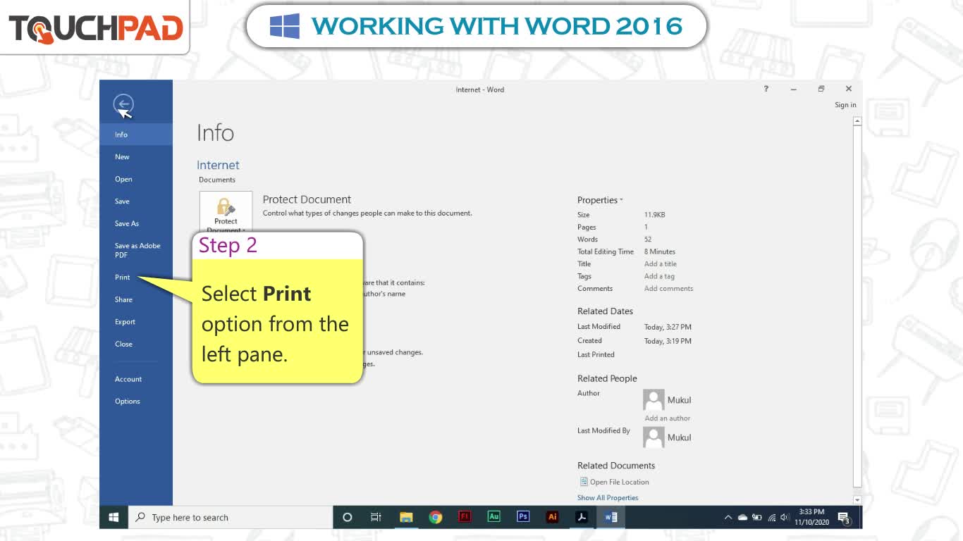Launch Google Chrome from taskbar

436,517
